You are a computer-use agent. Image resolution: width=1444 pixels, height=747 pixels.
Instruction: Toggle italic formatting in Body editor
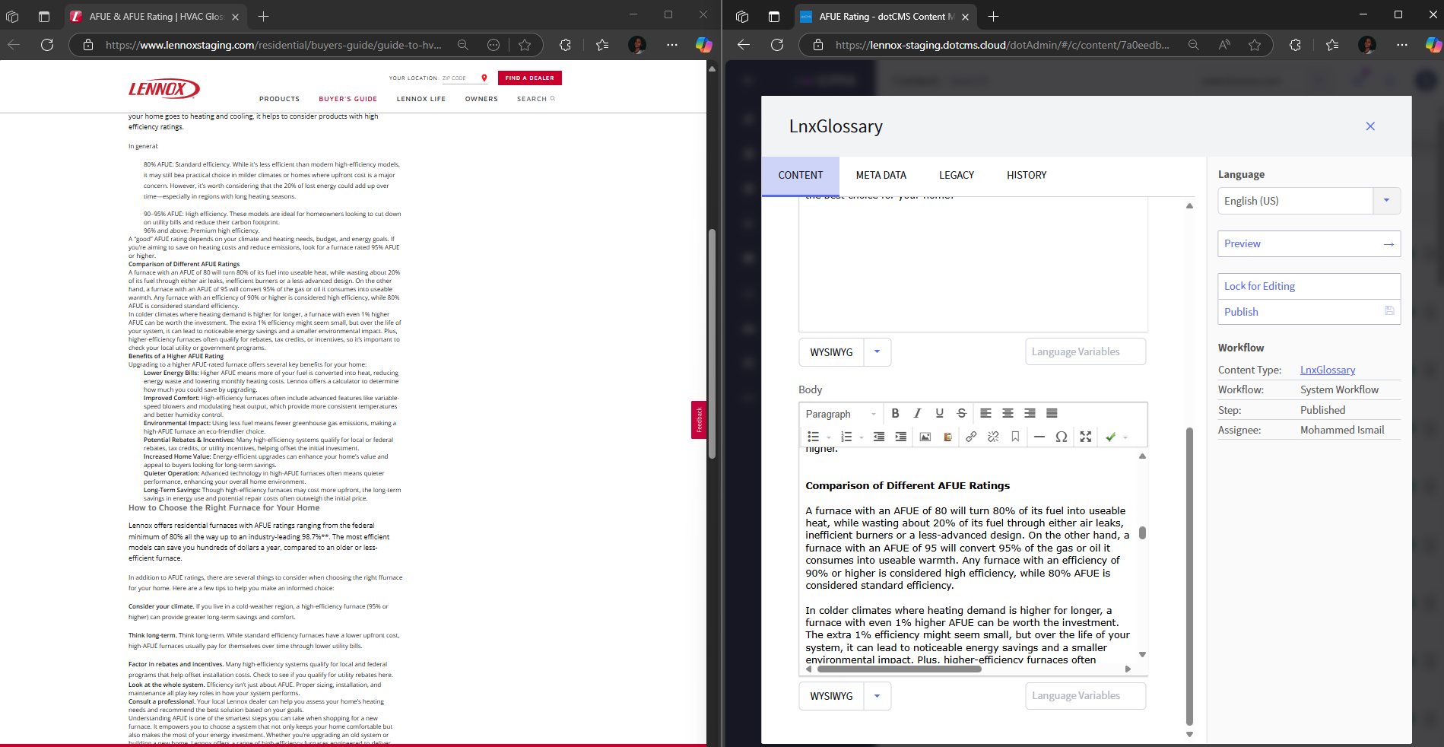click(917, 413)
